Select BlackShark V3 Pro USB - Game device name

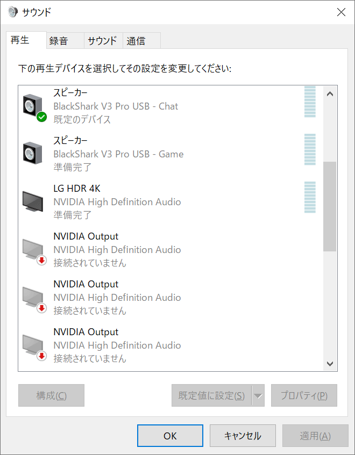tap(118, 154)
